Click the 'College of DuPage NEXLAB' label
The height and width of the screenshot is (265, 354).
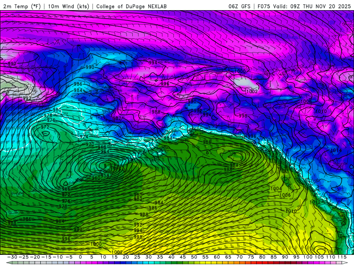click(x=131, y=6)
